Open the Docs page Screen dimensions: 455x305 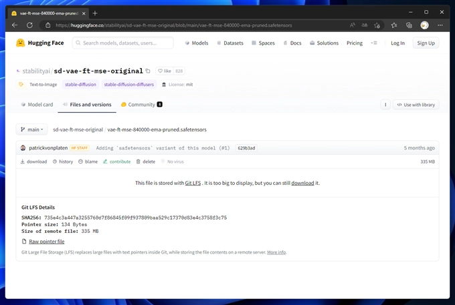click(x=292, y=43)
